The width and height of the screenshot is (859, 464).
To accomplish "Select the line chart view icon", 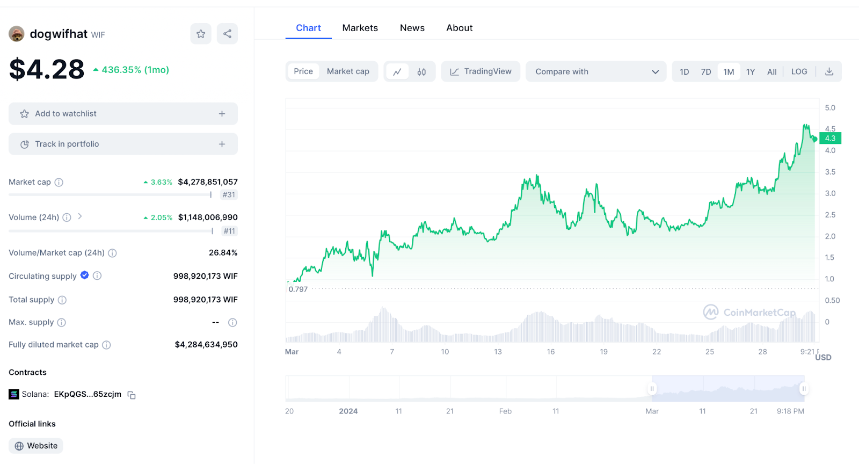I will click(397, 71).
